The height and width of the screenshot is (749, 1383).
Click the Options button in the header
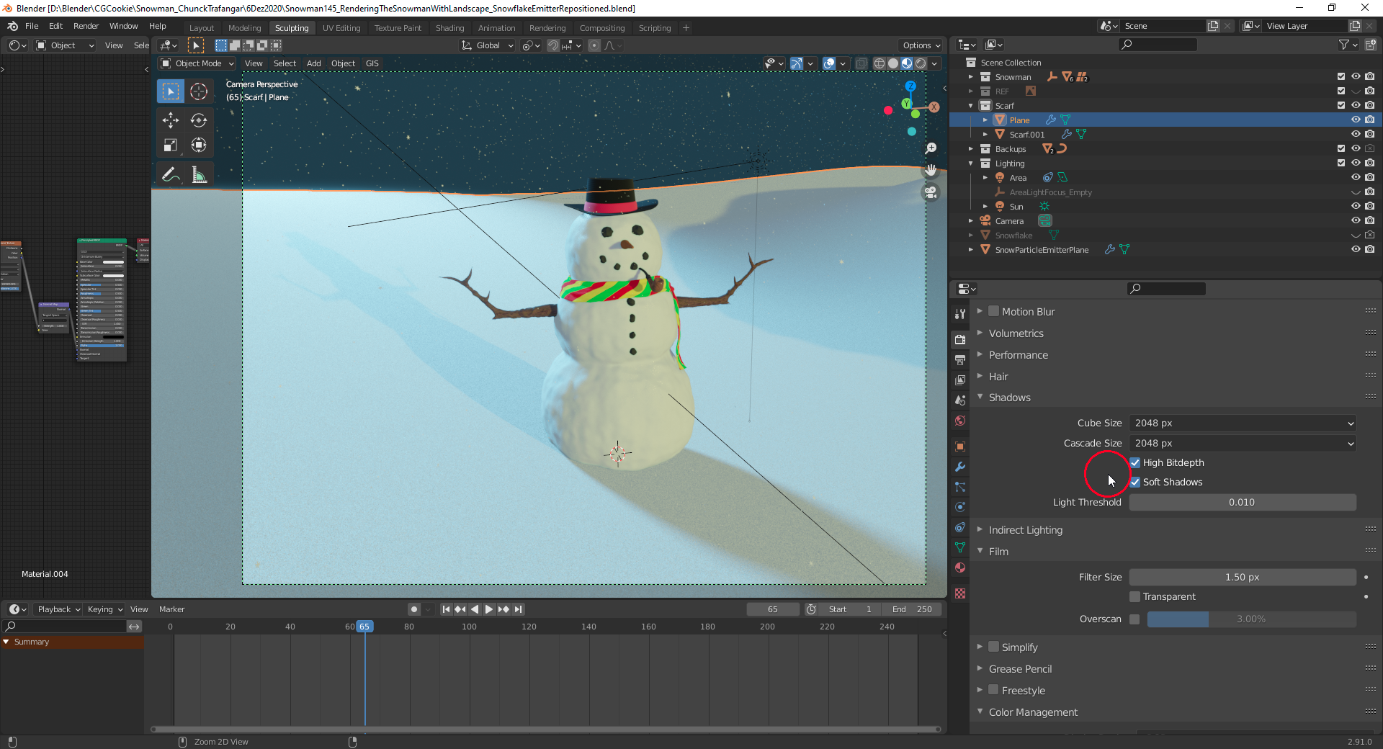tap(920, 45)
